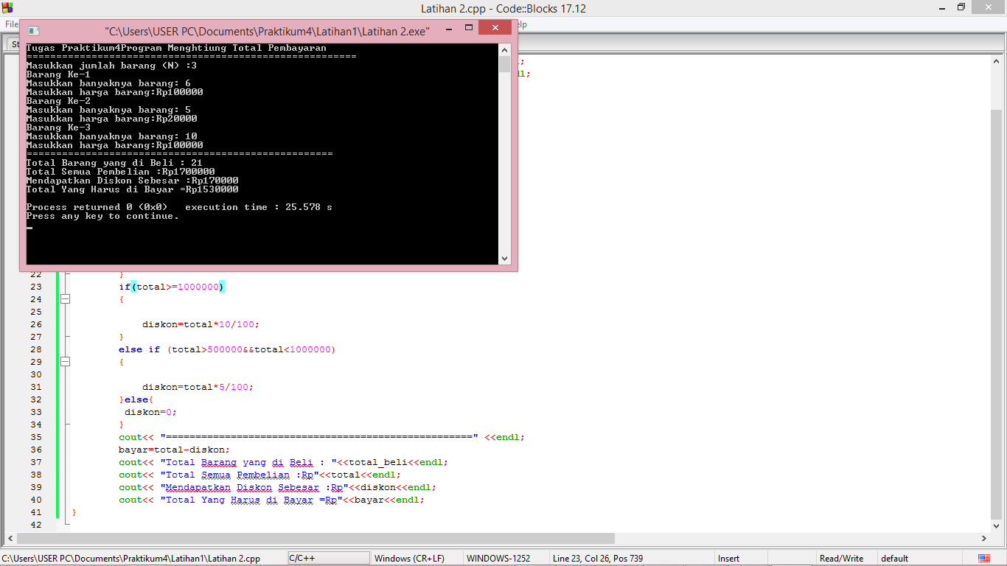The image size is (1007, 566).
Task: Click the Latihan 2.cpp file path in status bar
Action: [x=131, y=559]
